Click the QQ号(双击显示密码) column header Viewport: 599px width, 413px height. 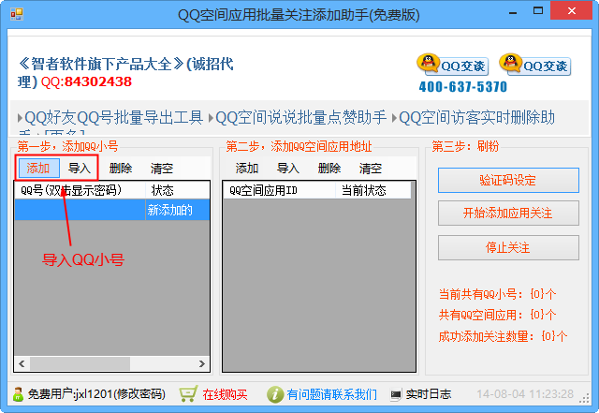80,190
